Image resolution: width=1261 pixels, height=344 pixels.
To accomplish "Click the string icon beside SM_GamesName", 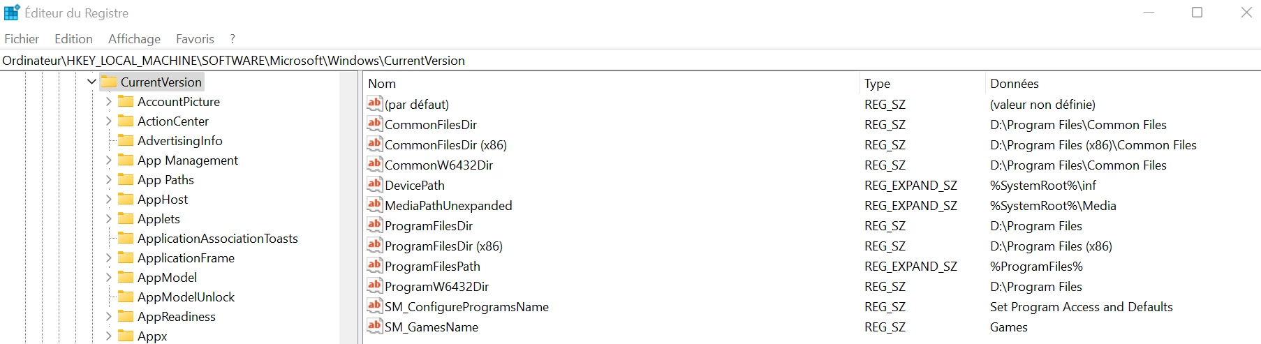I will [375, 326].
